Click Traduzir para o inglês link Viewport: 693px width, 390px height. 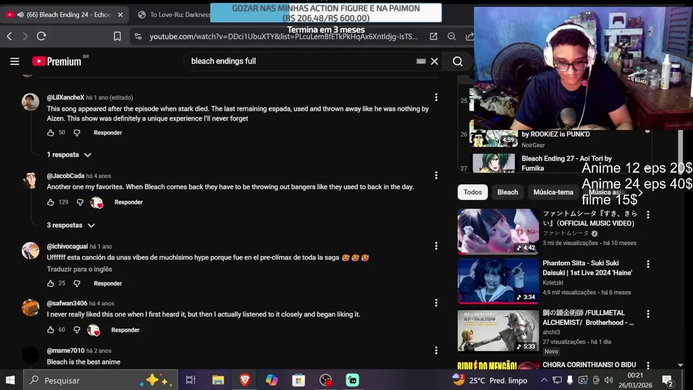80,269
